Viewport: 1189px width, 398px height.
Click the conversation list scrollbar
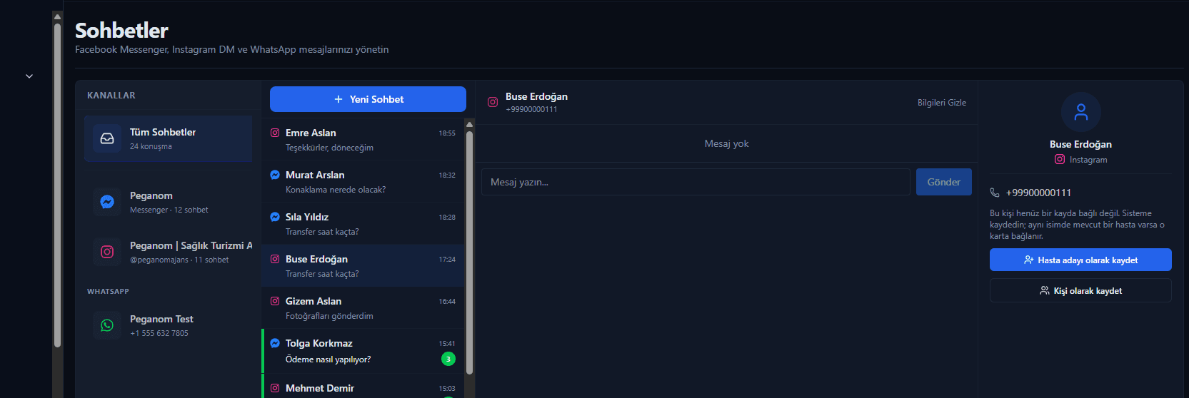tap(469, 253)
